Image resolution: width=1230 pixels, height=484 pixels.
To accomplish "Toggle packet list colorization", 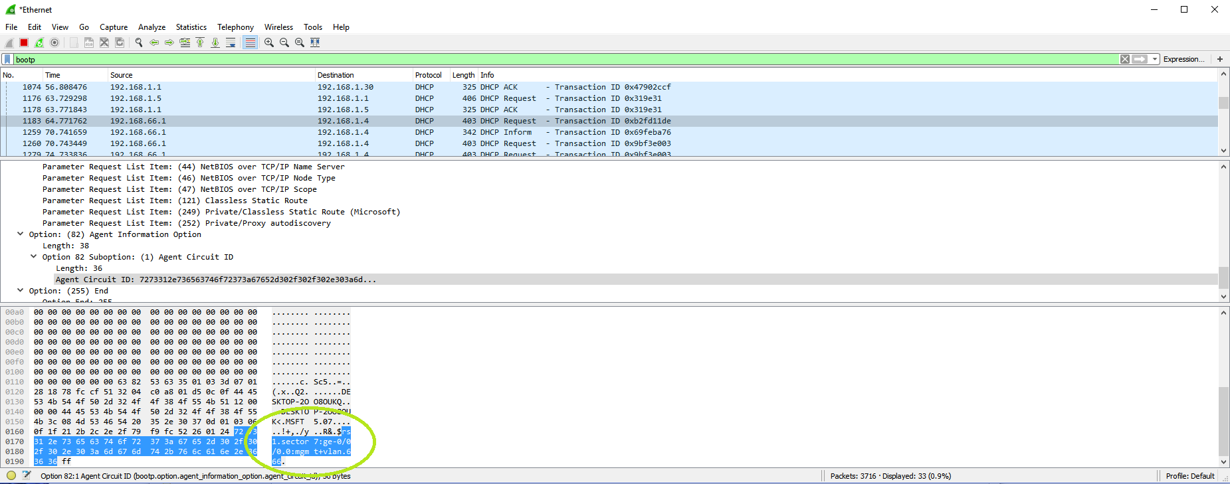I will tap(250, 42).
